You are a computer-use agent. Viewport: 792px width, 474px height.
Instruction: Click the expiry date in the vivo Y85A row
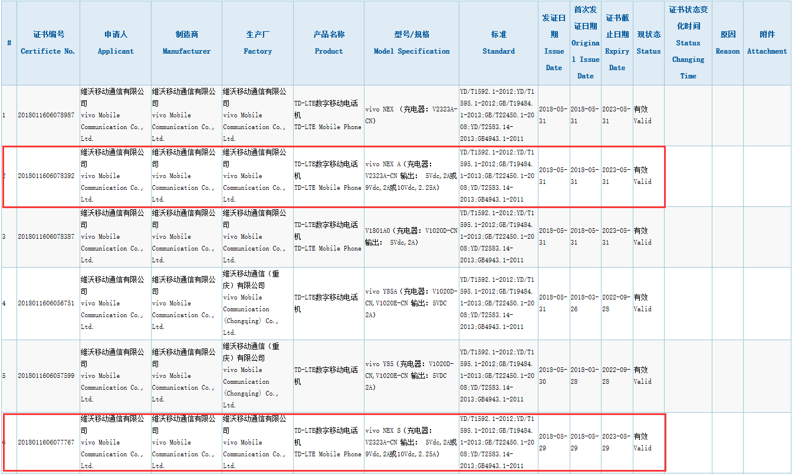[617, 304]
